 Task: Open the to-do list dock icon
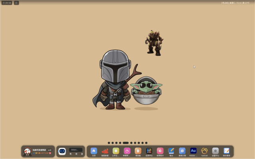point(227,151)
